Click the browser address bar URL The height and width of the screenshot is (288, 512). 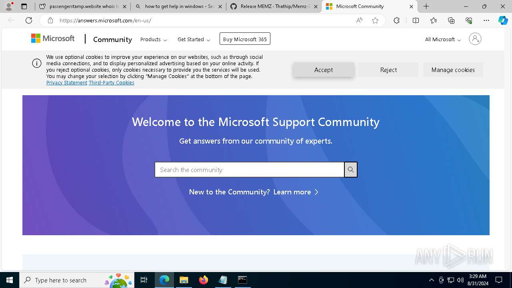click(105, 20)
